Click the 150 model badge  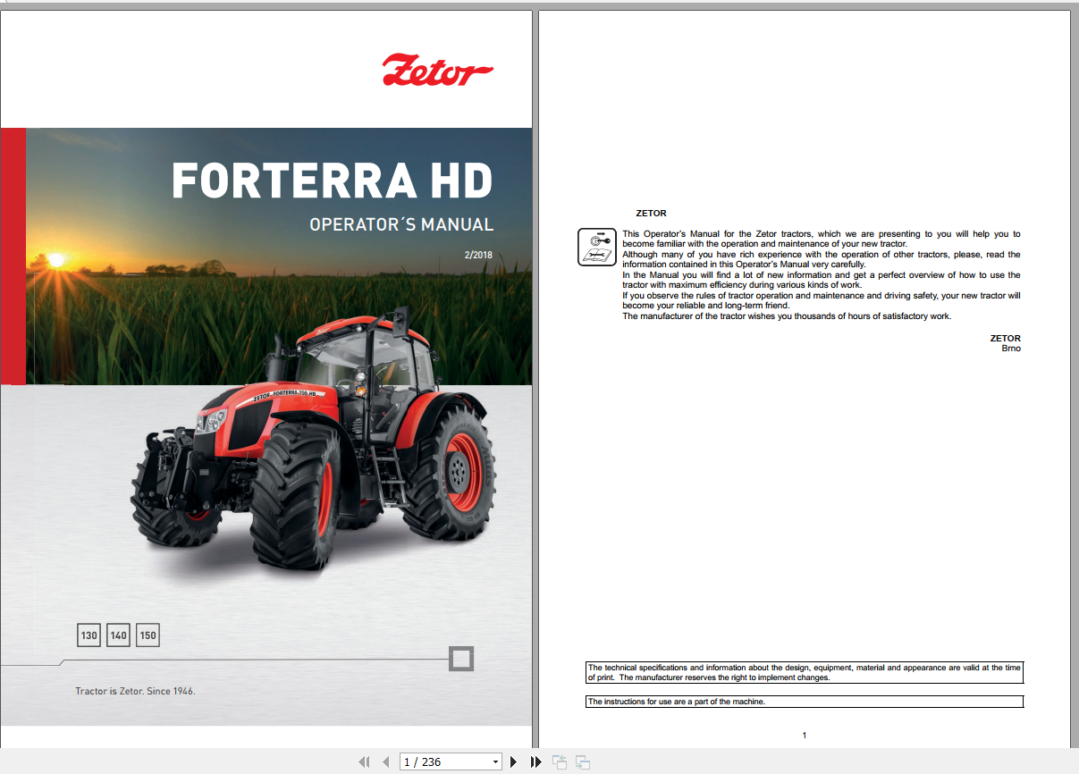pyautogui.click(x=148, y=635)
